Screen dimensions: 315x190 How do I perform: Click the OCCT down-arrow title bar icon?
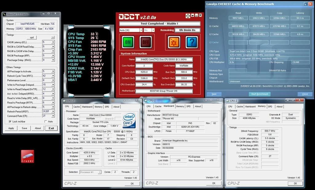[193, 15]
